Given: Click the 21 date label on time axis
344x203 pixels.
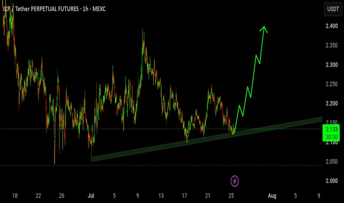Looking at the screenshot, I should (207, 196).
